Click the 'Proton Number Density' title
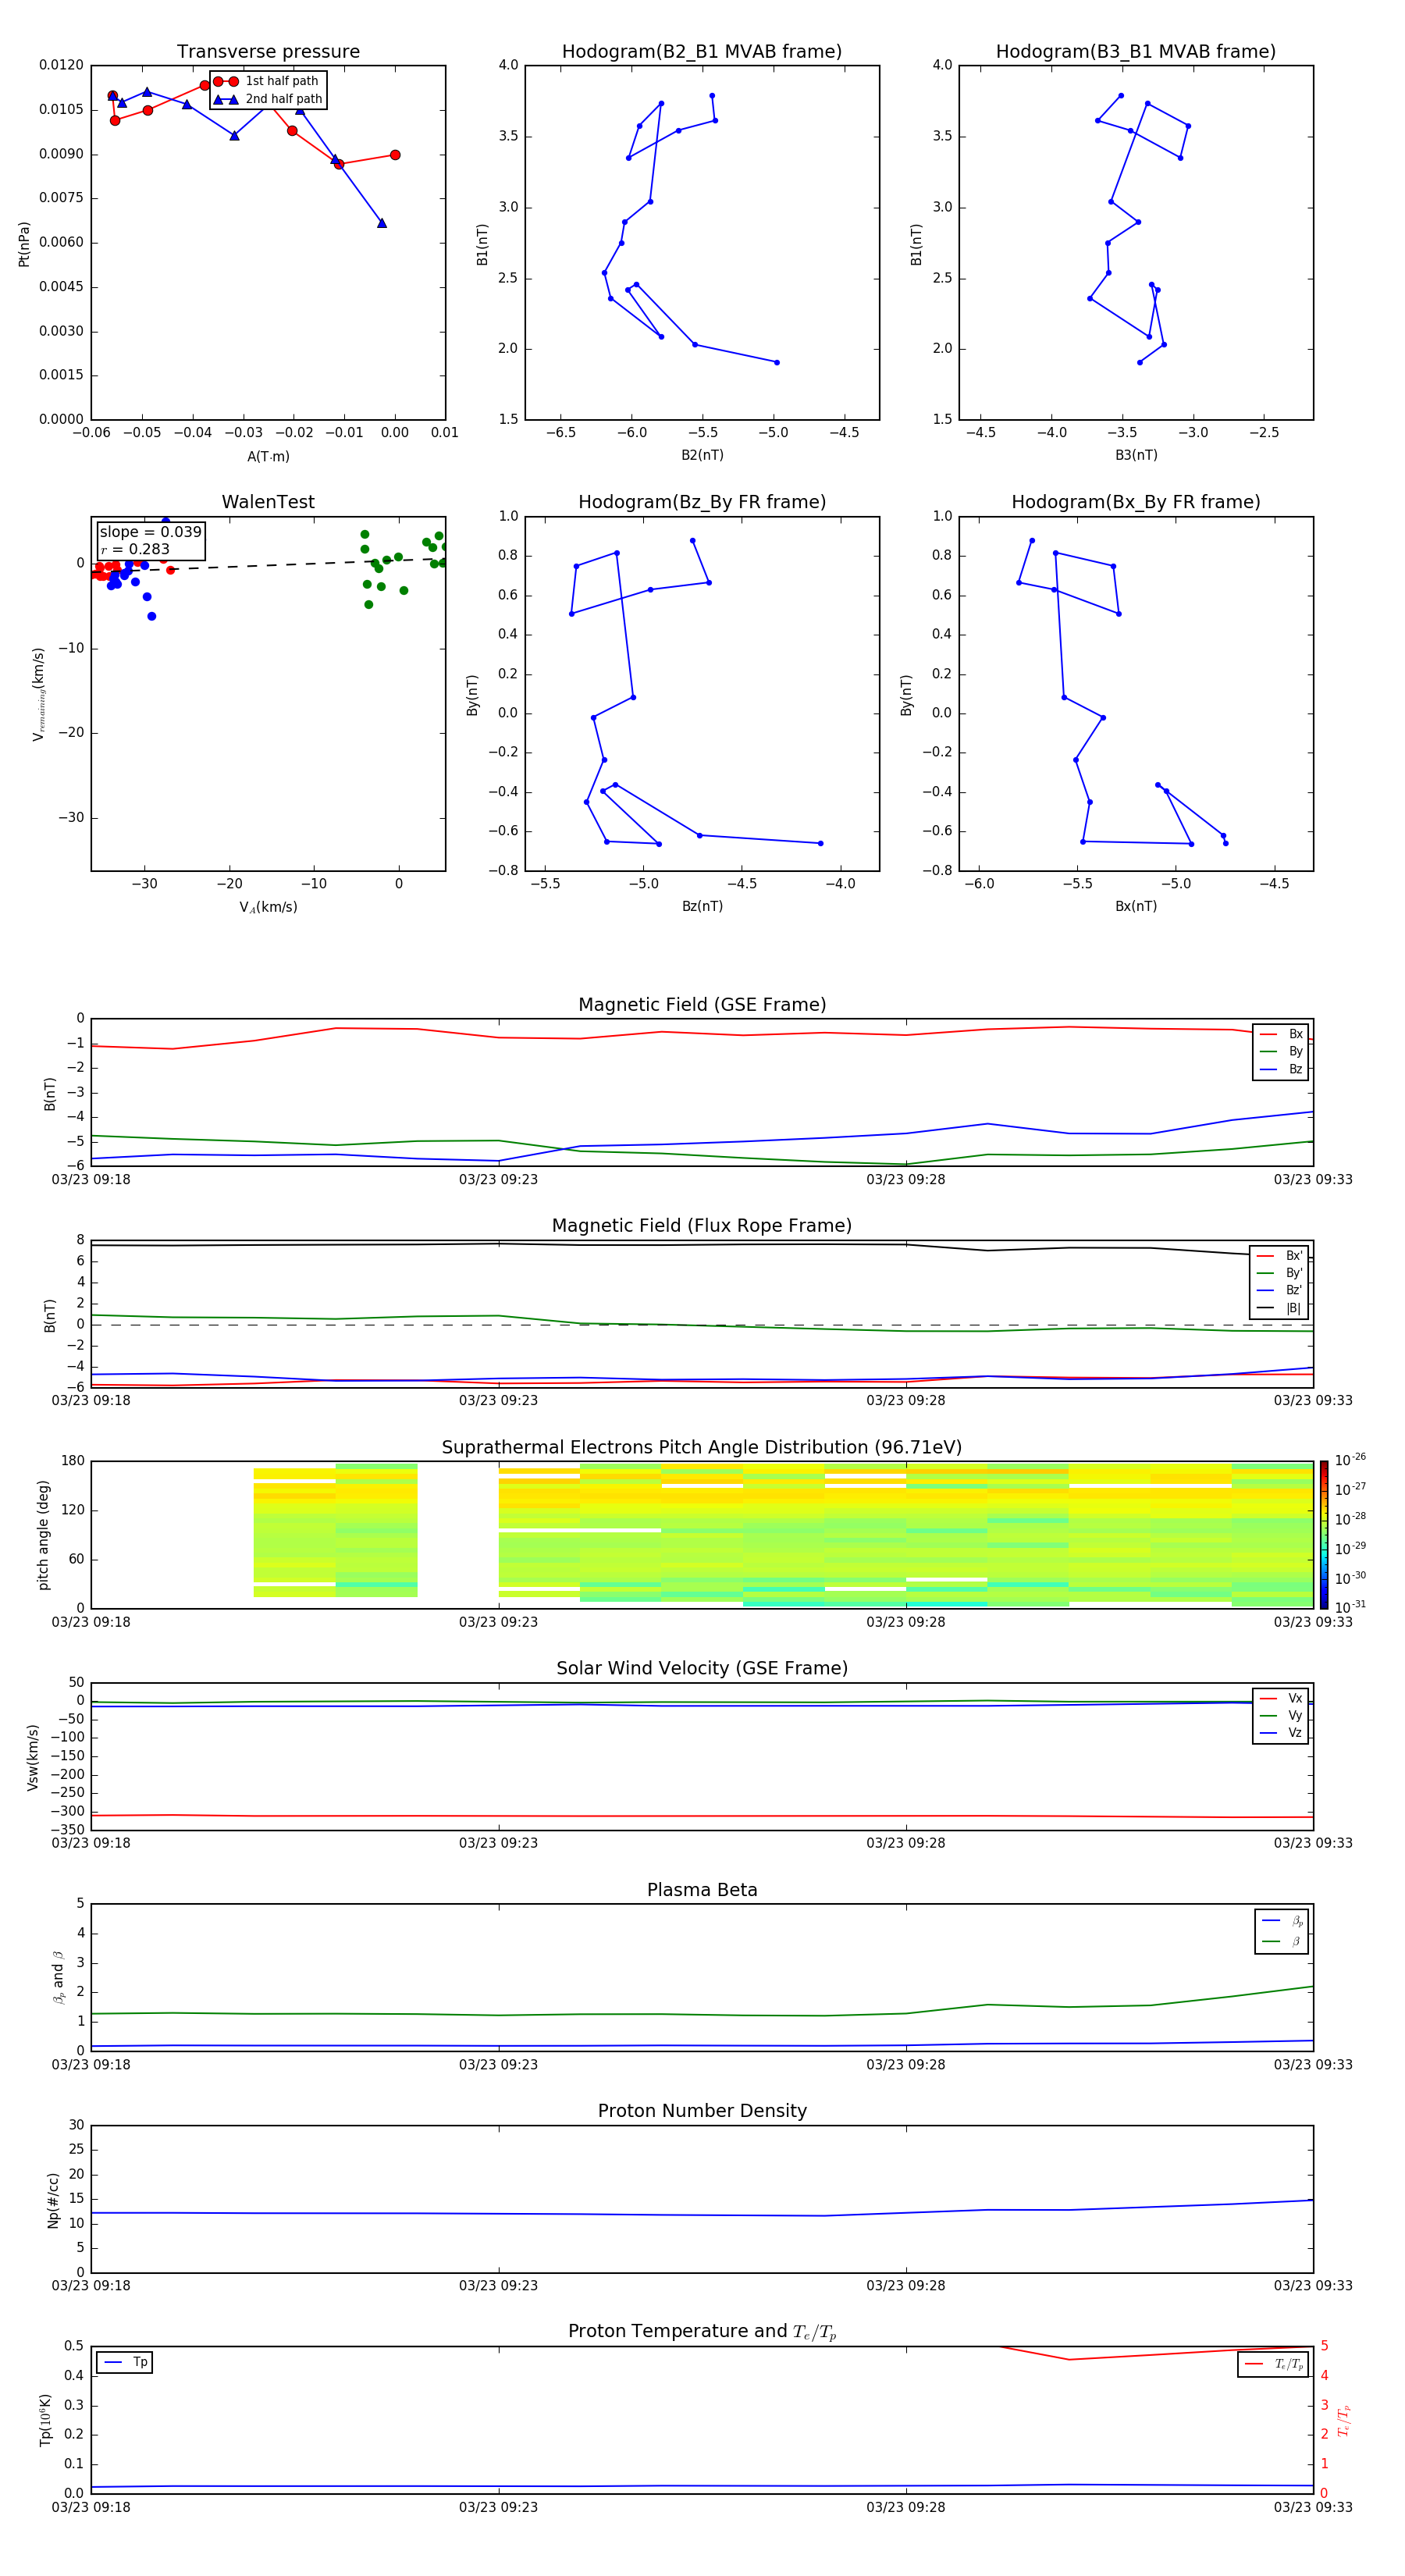Image resolution: width=1405 pixels, height=2576 pixels. coord(702,2111)
